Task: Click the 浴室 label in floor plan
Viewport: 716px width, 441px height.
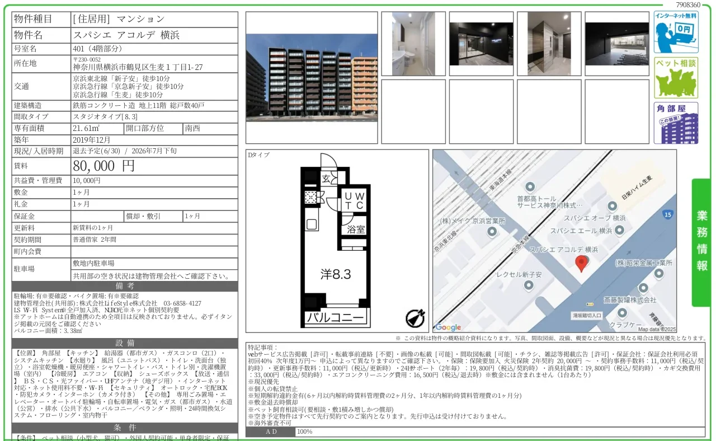Action: [x=356, y=229]
